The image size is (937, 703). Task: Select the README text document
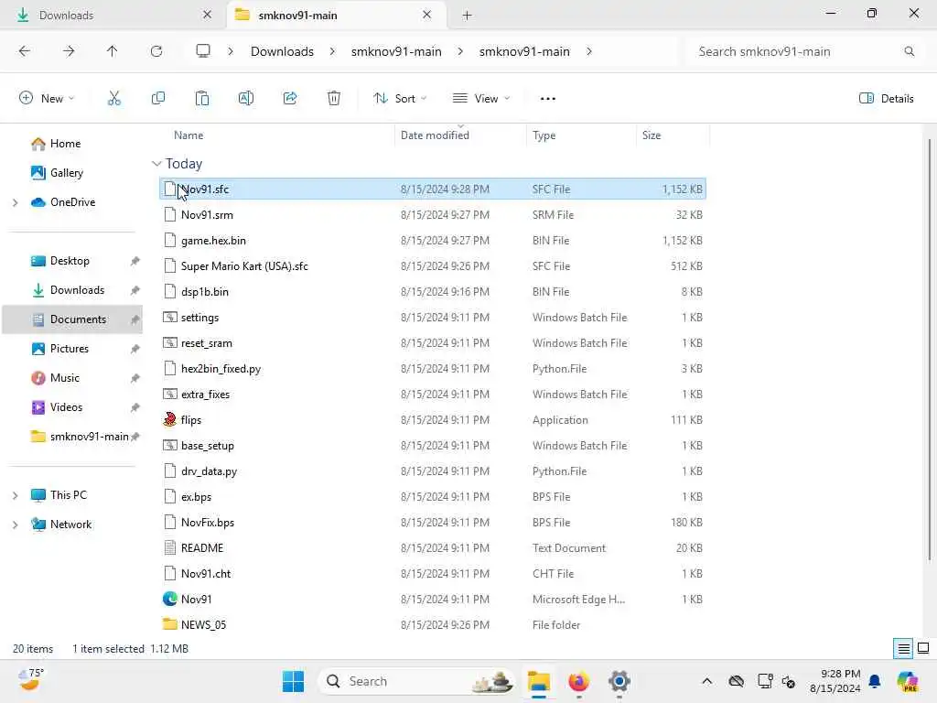coord(433,548)
